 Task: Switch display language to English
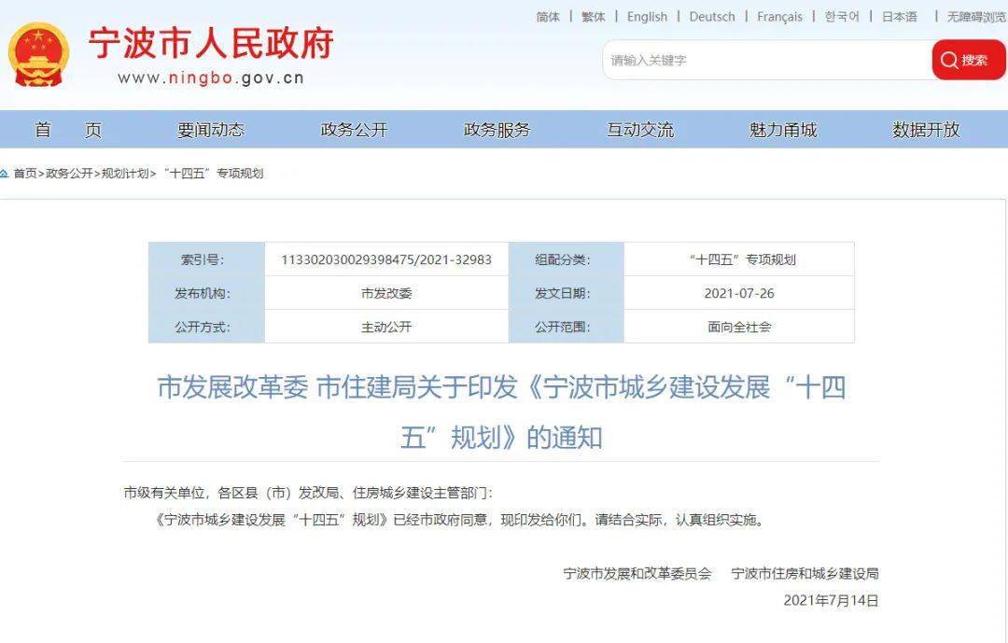click(647, 16)
